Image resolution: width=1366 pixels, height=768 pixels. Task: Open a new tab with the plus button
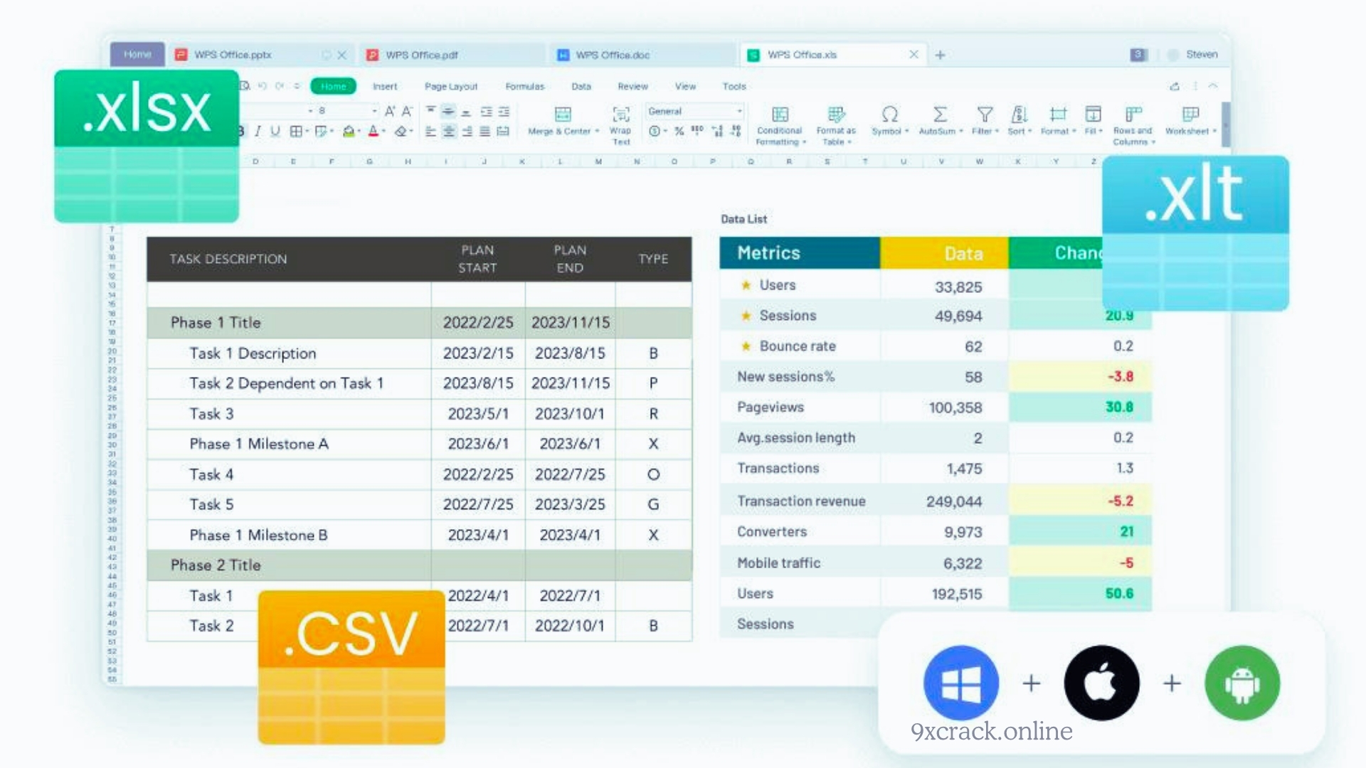click(940, 55)
